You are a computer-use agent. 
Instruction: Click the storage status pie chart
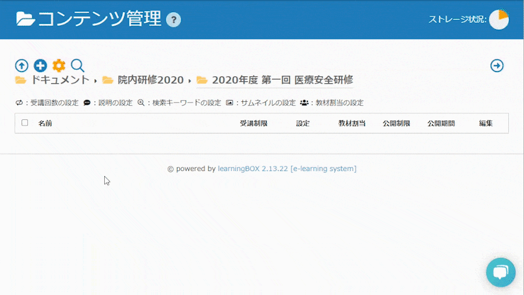(499, 19)
